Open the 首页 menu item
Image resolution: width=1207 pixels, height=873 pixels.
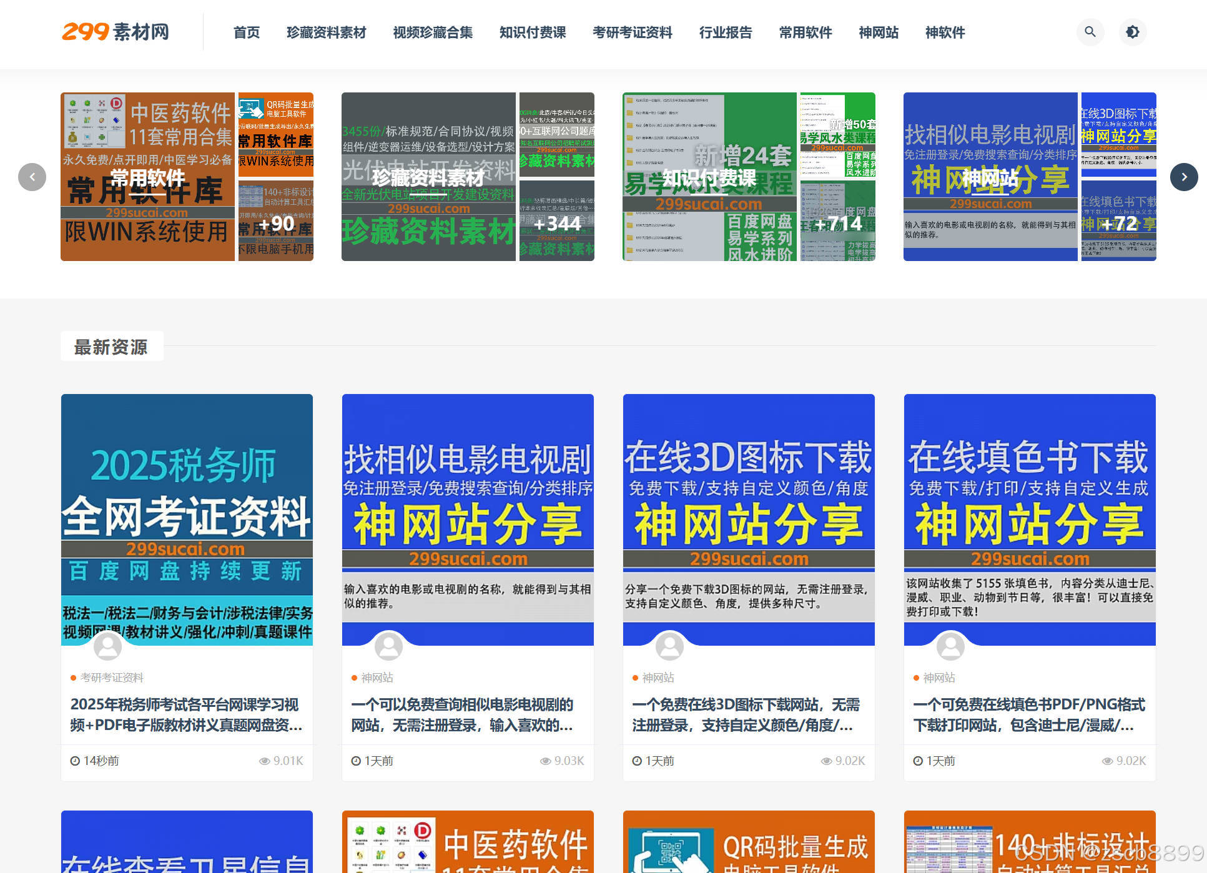[x=246, y=32]
